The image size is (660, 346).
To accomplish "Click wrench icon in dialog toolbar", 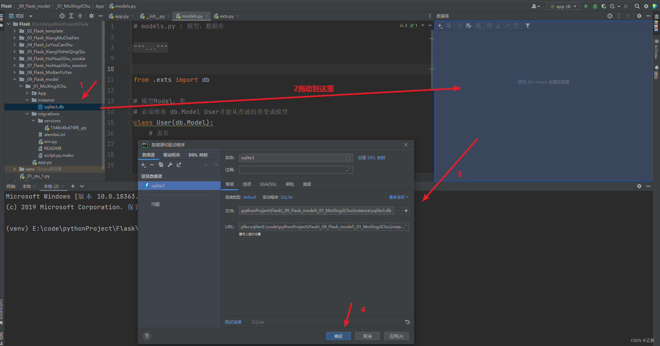I will point(170,165).
